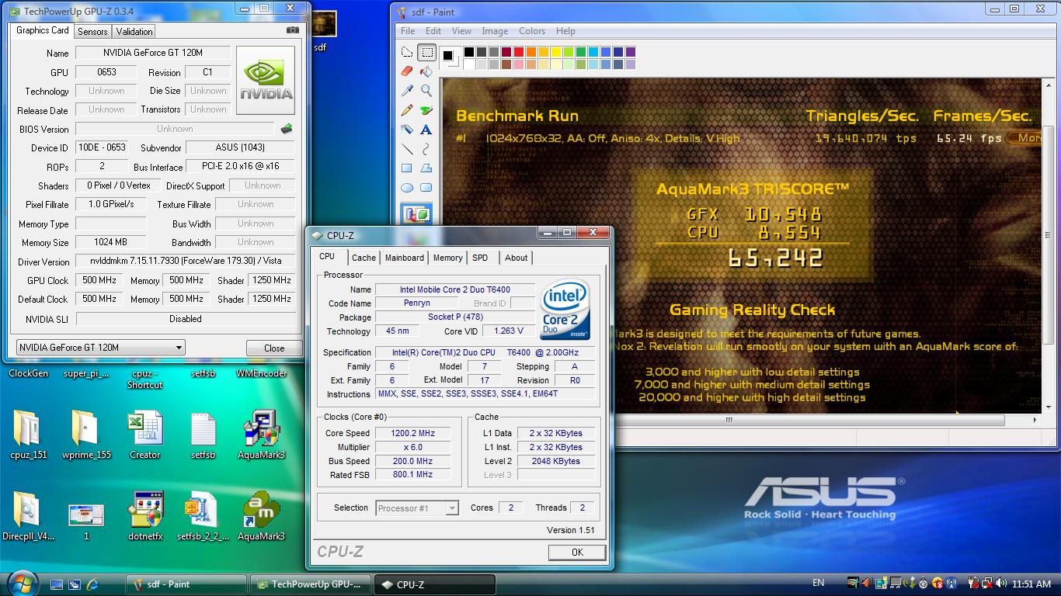
Task: Switch to the Sensors tab in GPU-Z
Action: 92,32
